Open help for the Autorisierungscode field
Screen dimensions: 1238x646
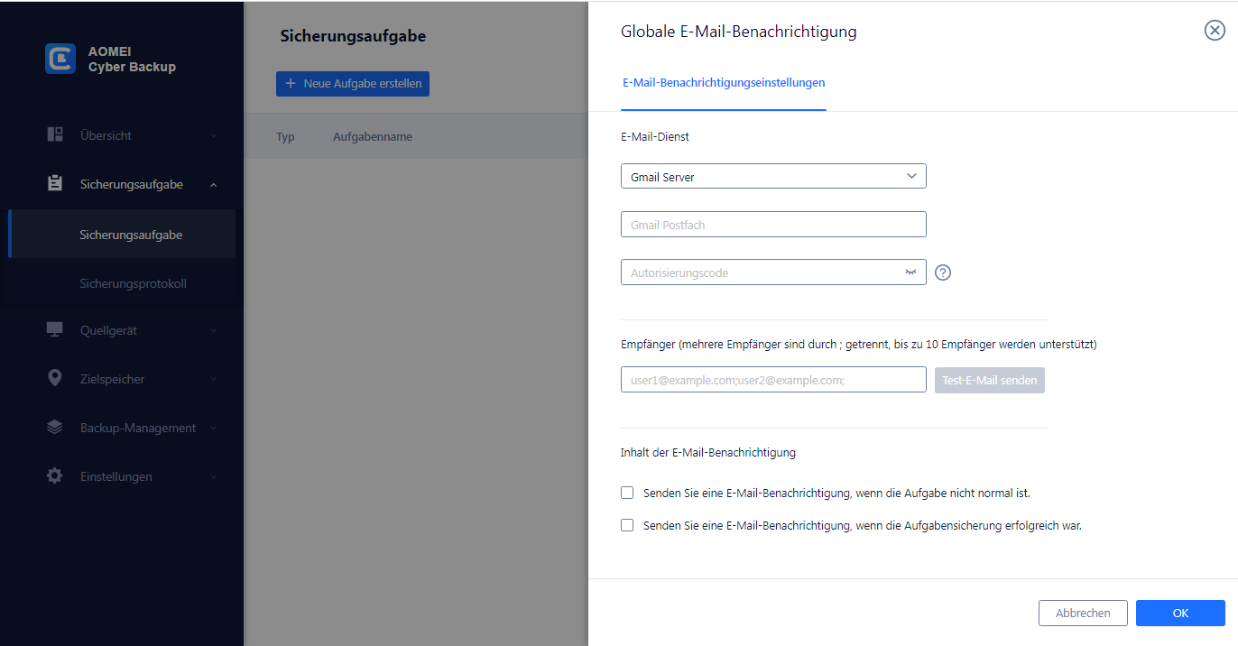pos(943,272)
